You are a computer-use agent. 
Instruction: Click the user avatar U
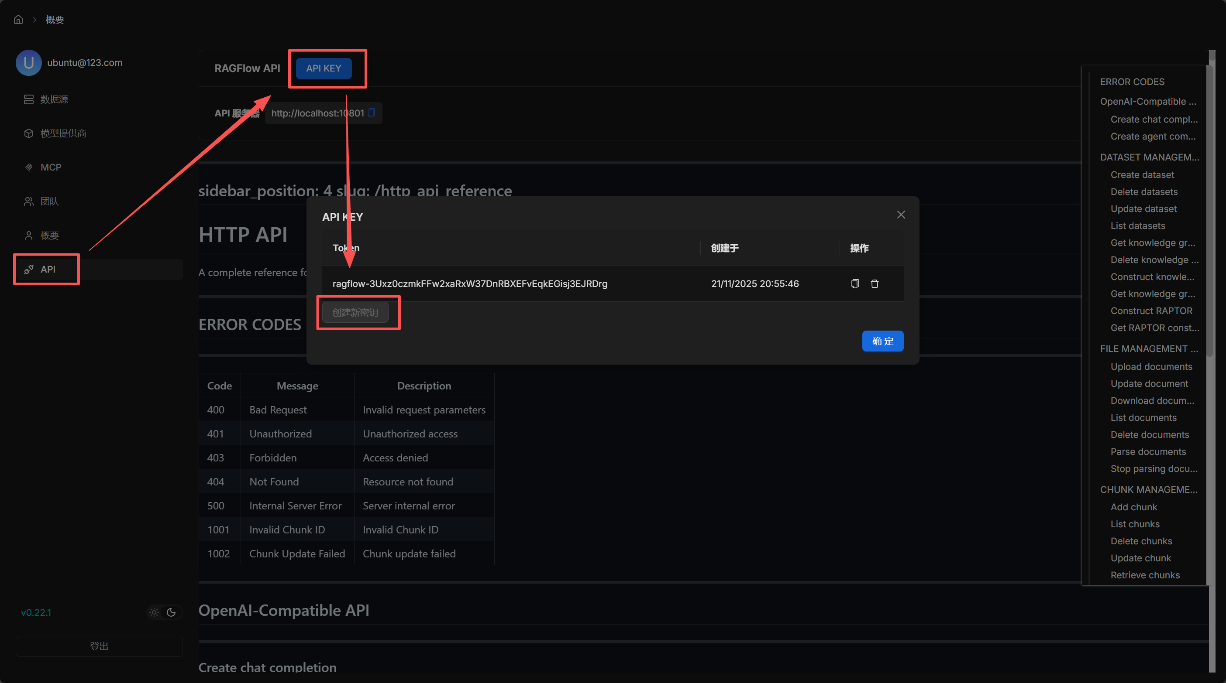tap(28, 63)
